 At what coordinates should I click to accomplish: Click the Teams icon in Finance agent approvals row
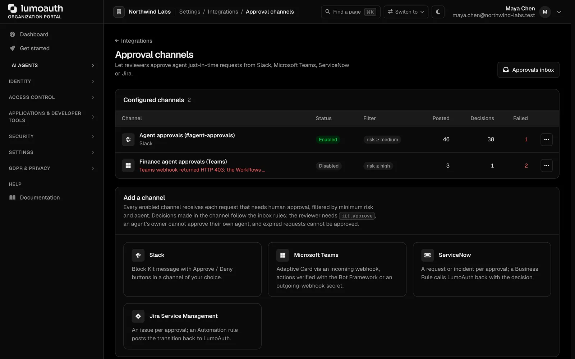128,165
